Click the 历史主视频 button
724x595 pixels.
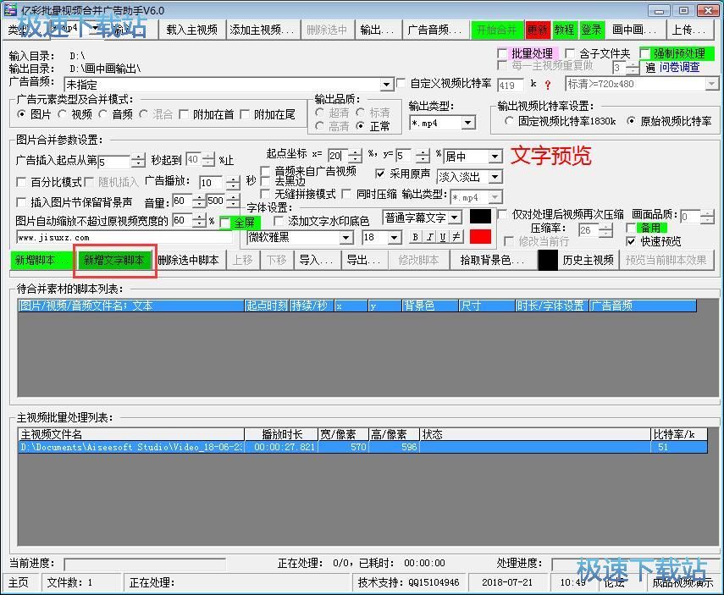pos(588,260)
